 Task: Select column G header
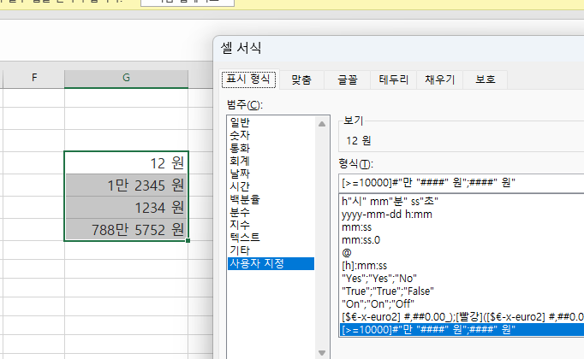(x=126, y=78)
